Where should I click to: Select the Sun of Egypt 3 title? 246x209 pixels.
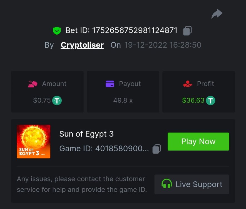point(86,134)
